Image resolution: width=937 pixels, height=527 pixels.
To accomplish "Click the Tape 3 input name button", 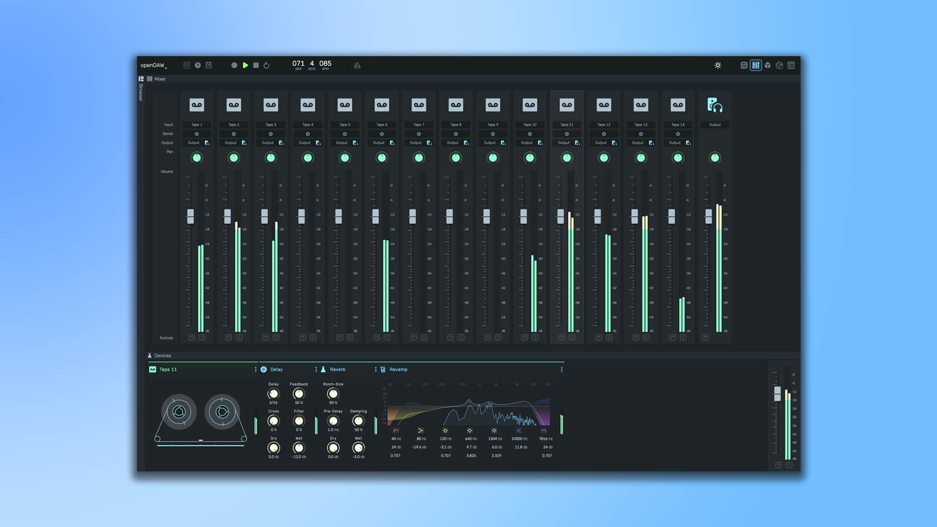I will 271,125.
